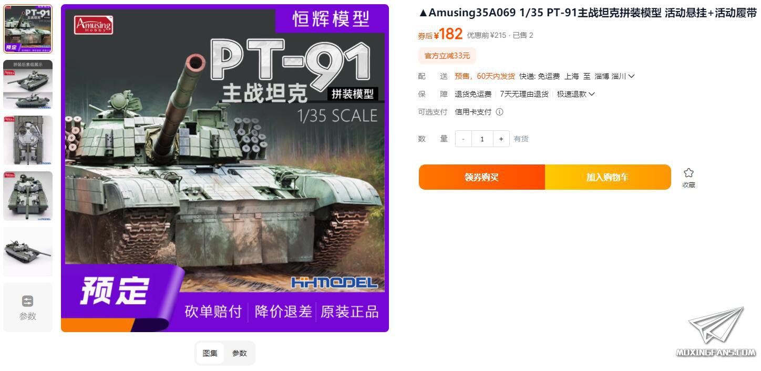Image resolution: width=761 pixels, height=371 pixels.
Task: Decrease quantity with the minus button
Action: click(463, 139)
